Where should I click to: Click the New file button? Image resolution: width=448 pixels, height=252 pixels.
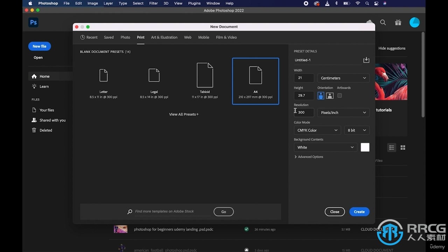click(x=40, y=46)
